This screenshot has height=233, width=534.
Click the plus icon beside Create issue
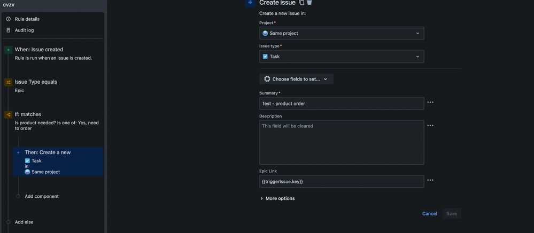[250, 2]
